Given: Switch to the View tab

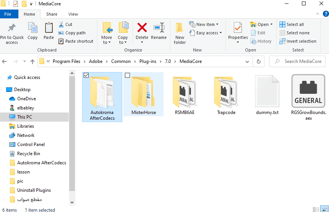Looking at the screenshot, I should (x=73, y=14).
